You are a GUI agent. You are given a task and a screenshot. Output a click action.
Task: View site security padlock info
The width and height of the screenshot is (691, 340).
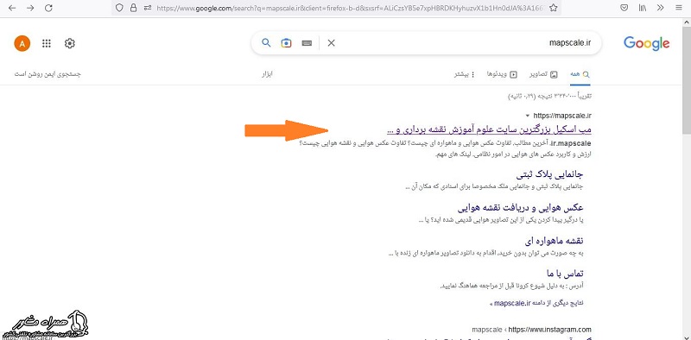133,8
